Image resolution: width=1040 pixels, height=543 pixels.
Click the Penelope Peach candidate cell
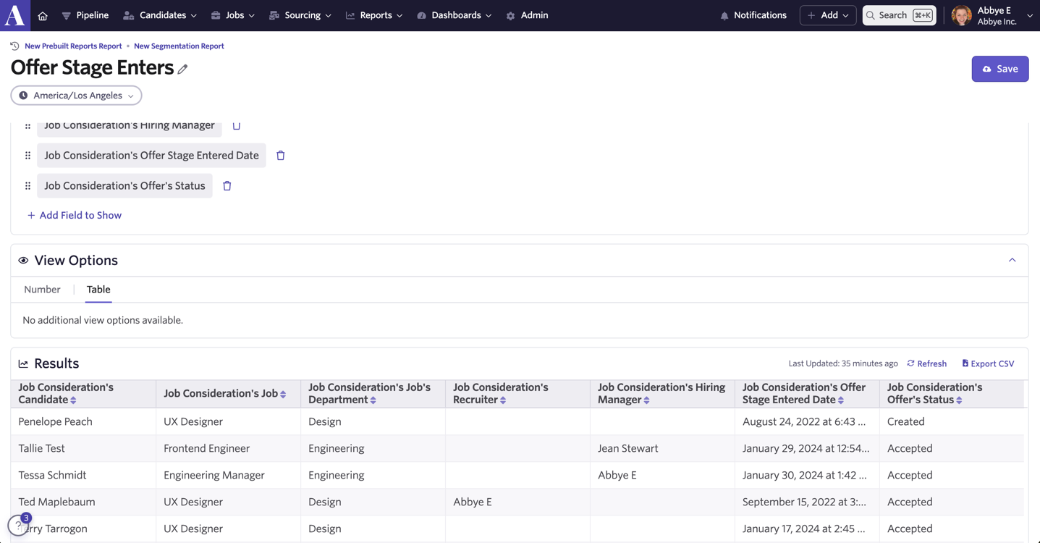(83, 421)
